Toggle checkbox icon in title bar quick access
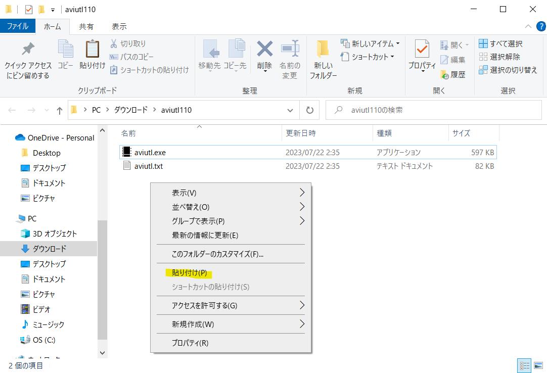The width and height of the screenshot is (547, 373). coord(29,10)
